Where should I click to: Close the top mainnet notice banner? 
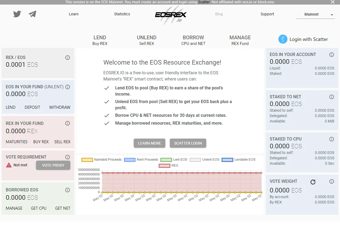[333, 2]
